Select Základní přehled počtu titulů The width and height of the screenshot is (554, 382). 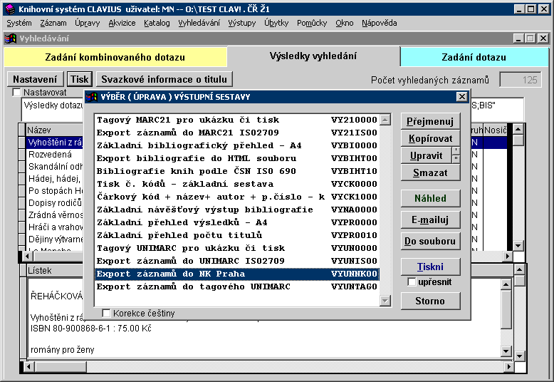237,235
